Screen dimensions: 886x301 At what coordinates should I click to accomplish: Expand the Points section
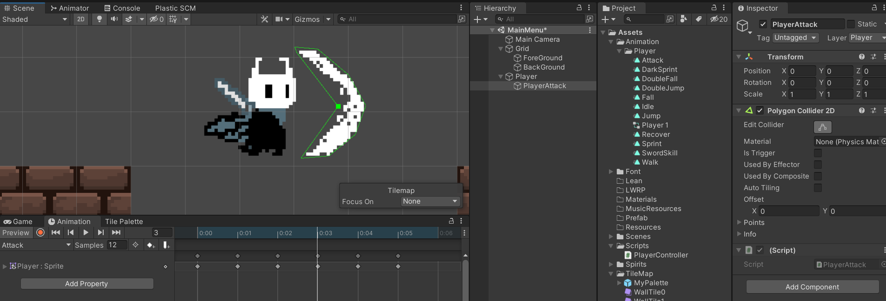coord(739,223)
